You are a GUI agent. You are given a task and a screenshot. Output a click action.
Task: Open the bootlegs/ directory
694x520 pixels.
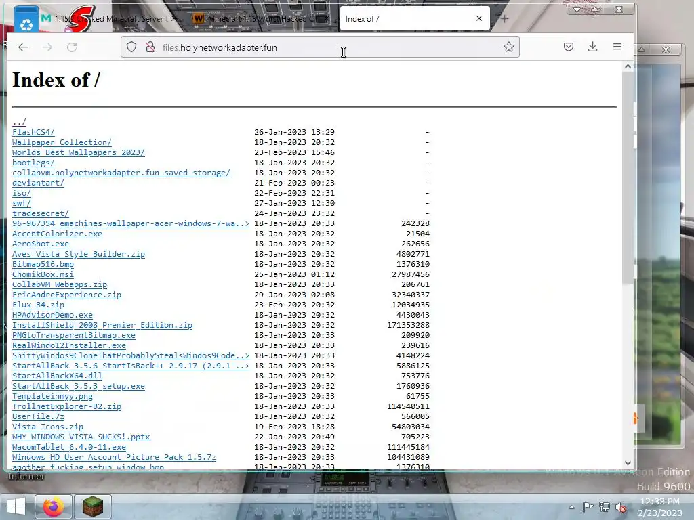33,162
